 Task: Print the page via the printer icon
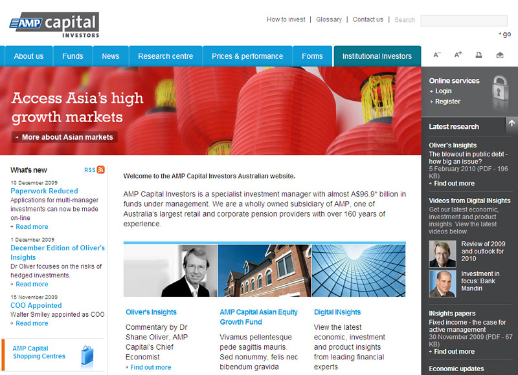tap(479, 56)
